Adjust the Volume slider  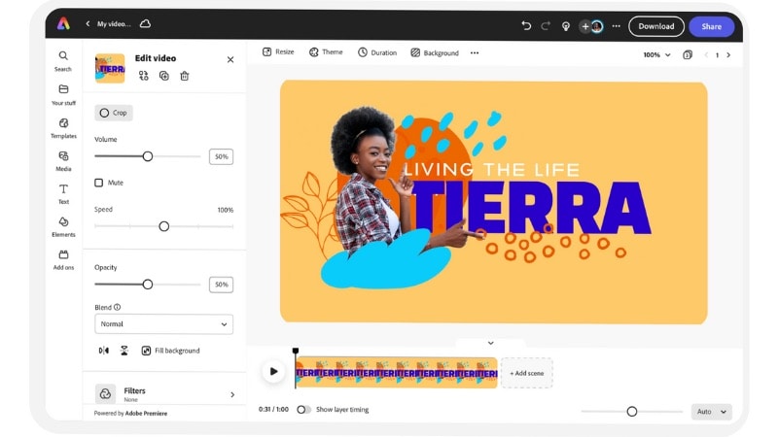148,156
